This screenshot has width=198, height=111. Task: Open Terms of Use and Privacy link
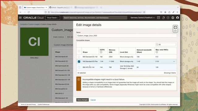pos(28,105)
